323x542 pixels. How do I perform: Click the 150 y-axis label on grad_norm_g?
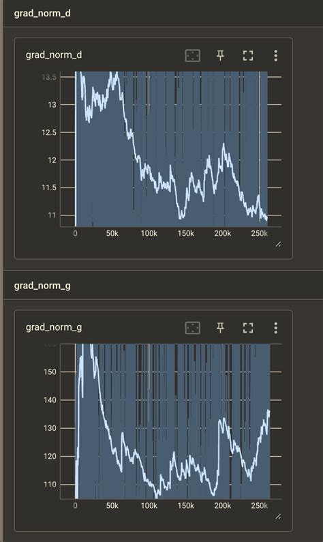click(50, 372)
